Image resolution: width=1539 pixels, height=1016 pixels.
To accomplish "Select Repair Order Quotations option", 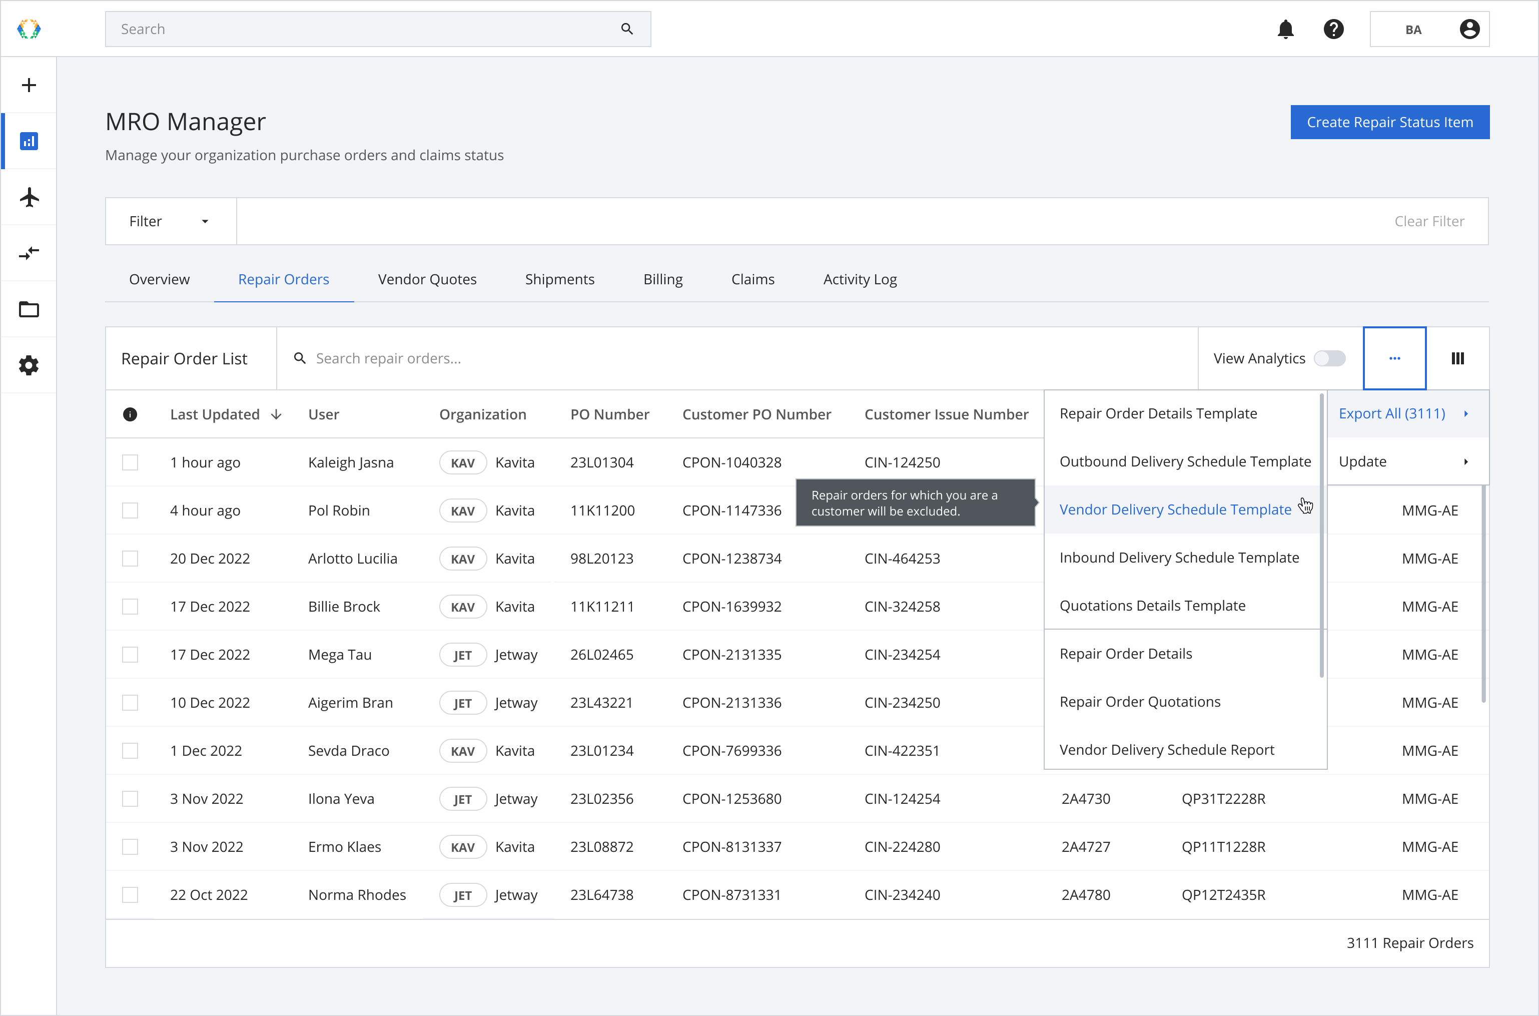I will point(1182,702).
